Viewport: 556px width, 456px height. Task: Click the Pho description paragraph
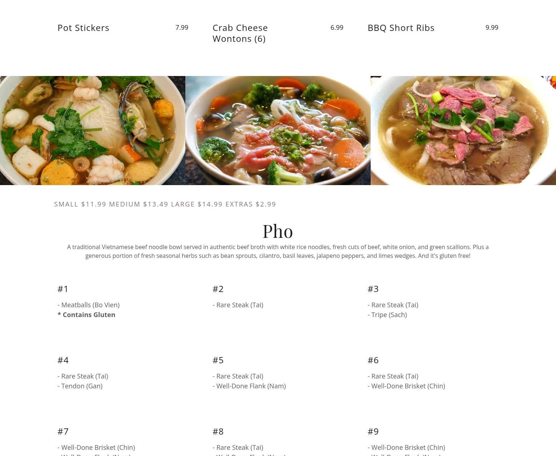point(278,251)
